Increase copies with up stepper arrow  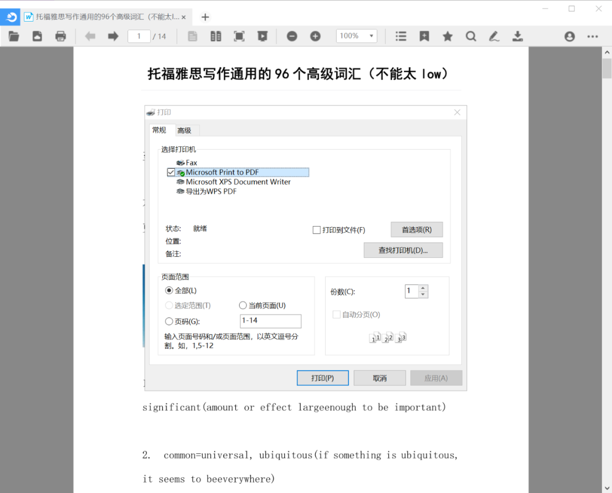click(x=423, y=288)
